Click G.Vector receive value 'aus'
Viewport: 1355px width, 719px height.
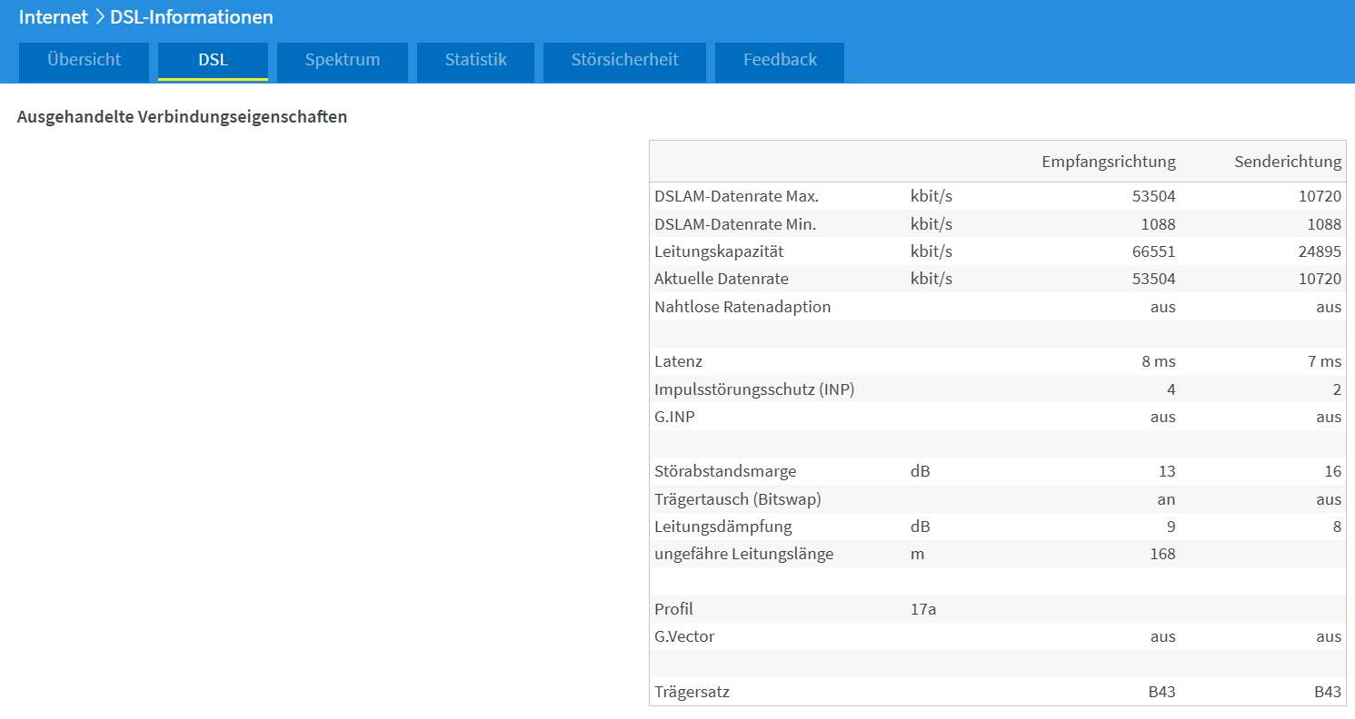[1163, 636]
